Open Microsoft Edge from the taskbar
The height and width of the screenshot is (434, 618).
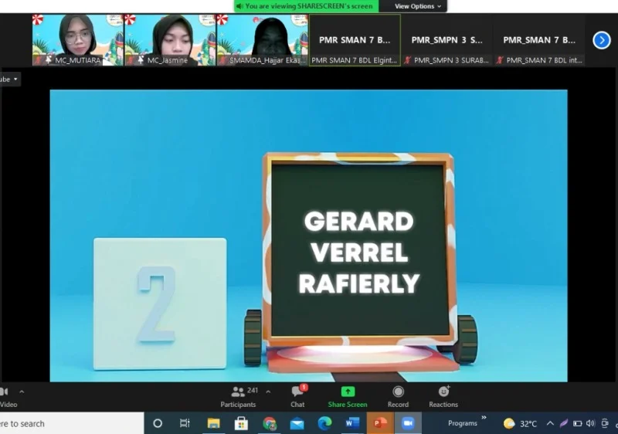[324, 423]
